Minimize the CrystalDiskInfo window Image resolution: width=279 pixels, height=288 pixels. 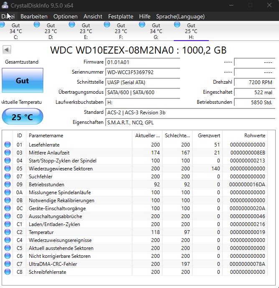tap(231, 5)
